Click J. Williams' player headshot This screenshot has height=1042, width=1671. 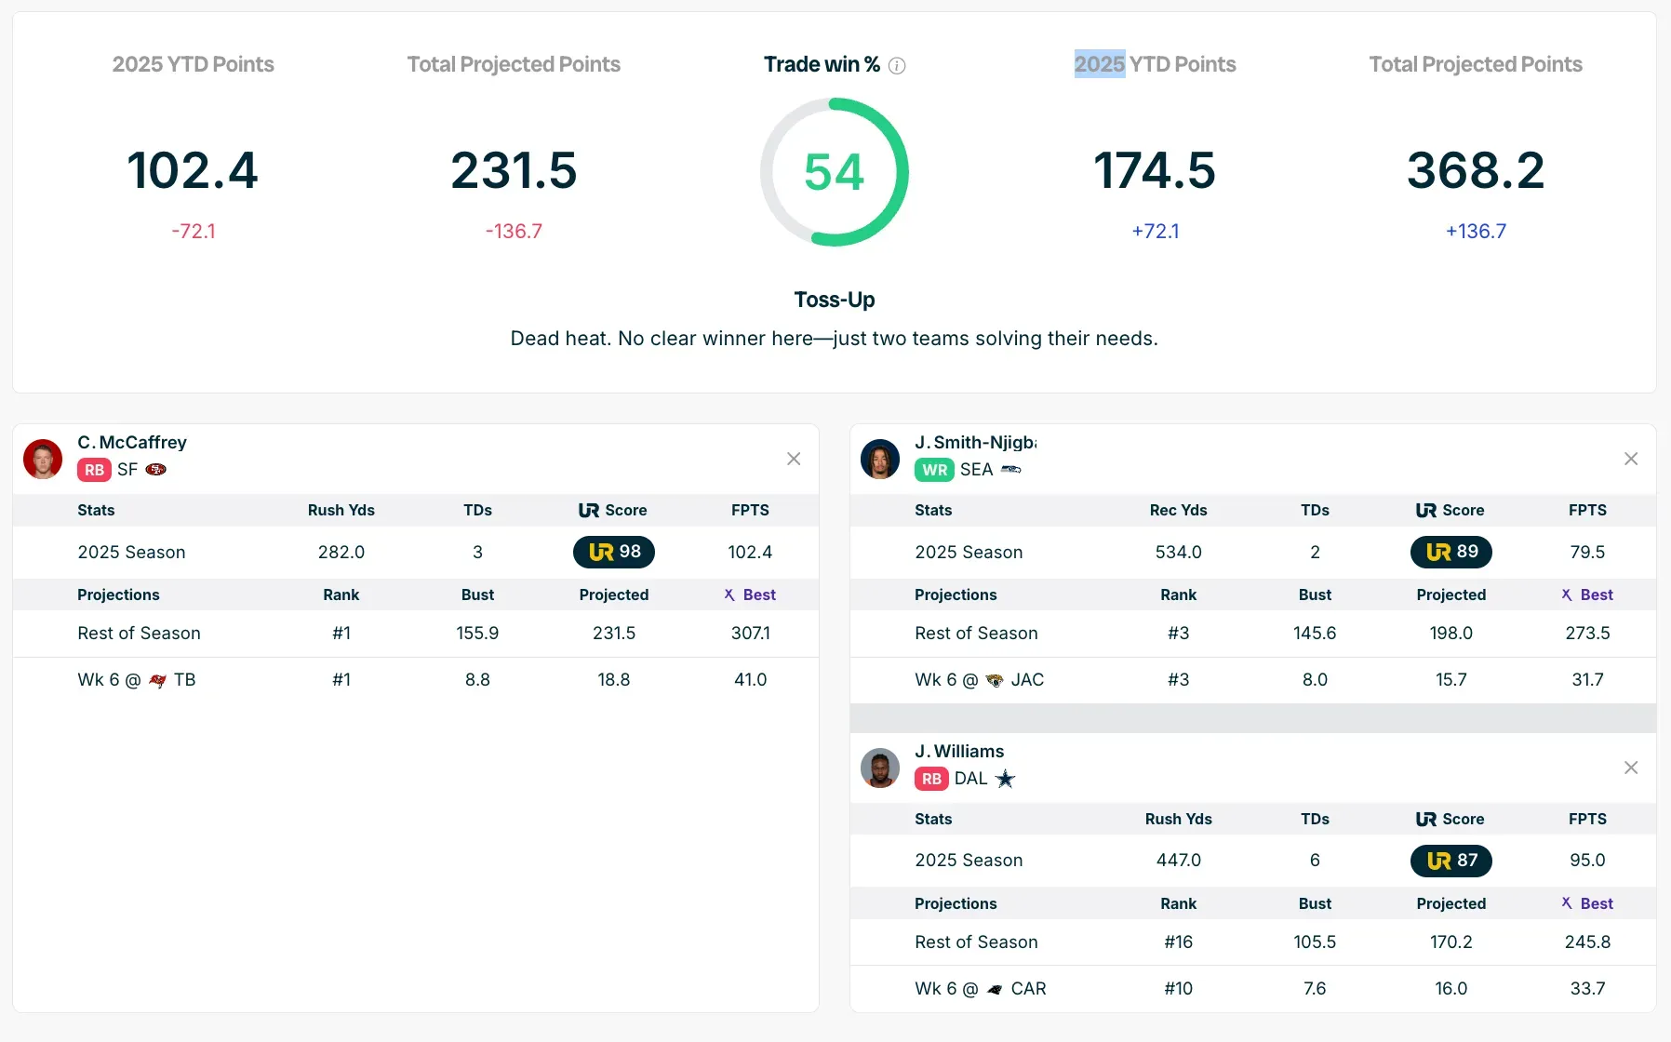click(880, 768)
